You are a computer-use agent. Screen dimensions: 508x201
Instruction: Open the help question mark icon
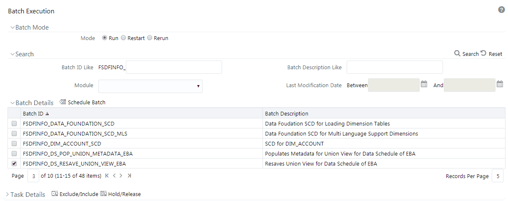[x=501, y=10]
